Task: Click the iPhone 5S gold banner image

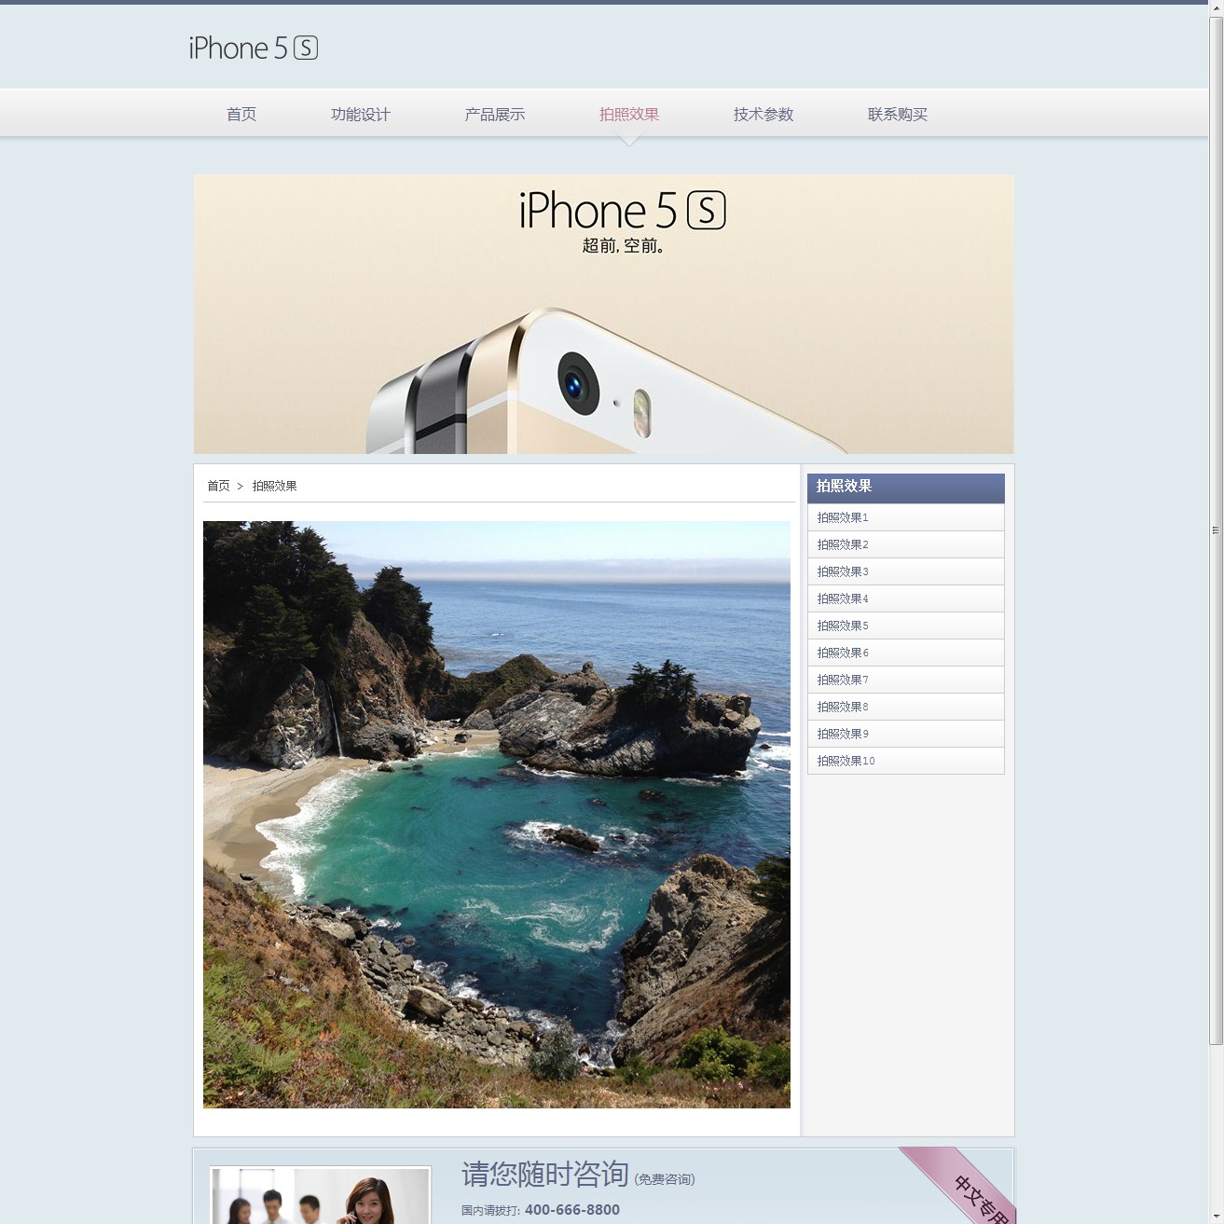Action: click(x=603, y=314)
